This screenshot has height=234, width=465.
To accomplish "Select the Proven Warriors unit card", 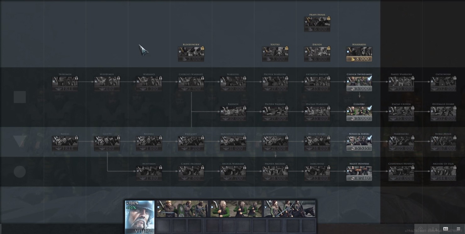I will (x=275, y=84).
